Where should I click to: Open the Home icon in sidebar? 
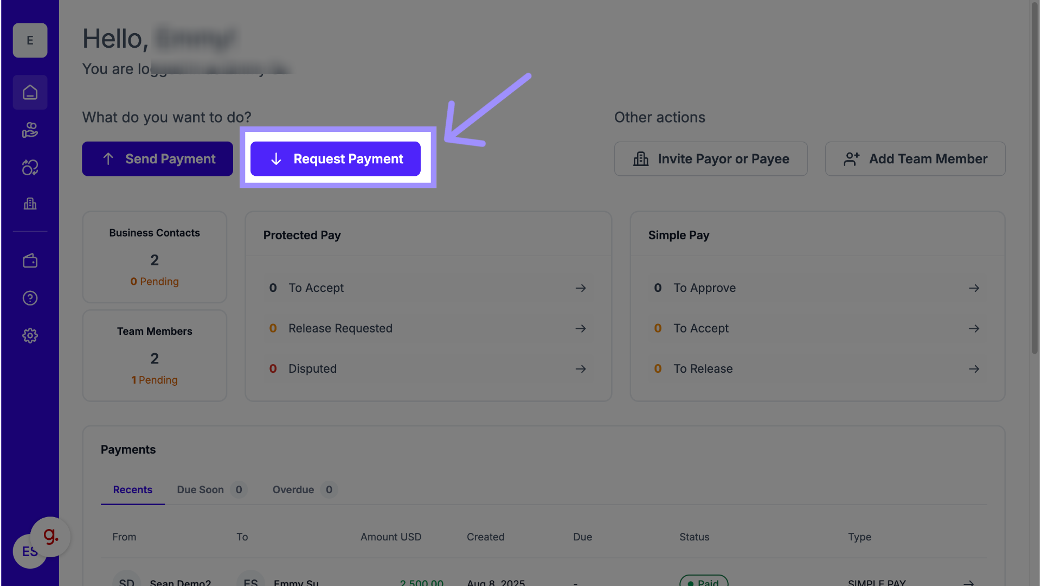coord(30,92)
